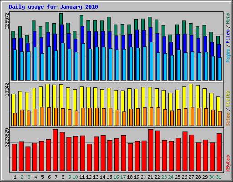The image size is (233, 182).
Task: Select the orange Sites bar for day 31
Action: click(220, 118)
